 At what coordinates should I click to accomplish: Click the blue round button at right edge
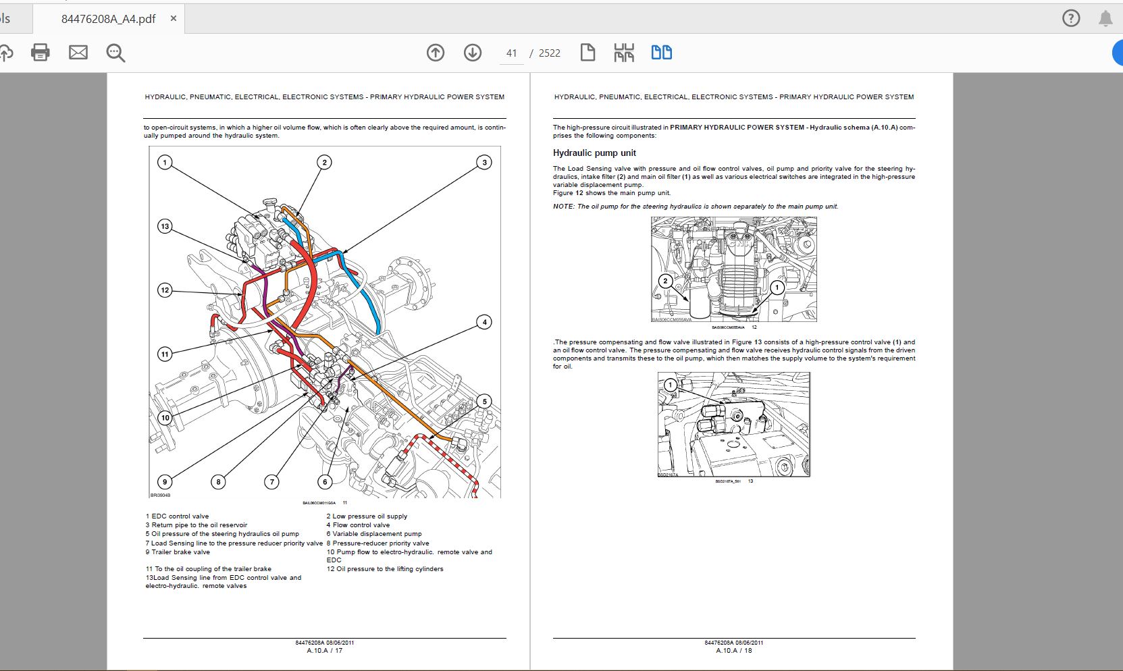(x=1118, y=53)
